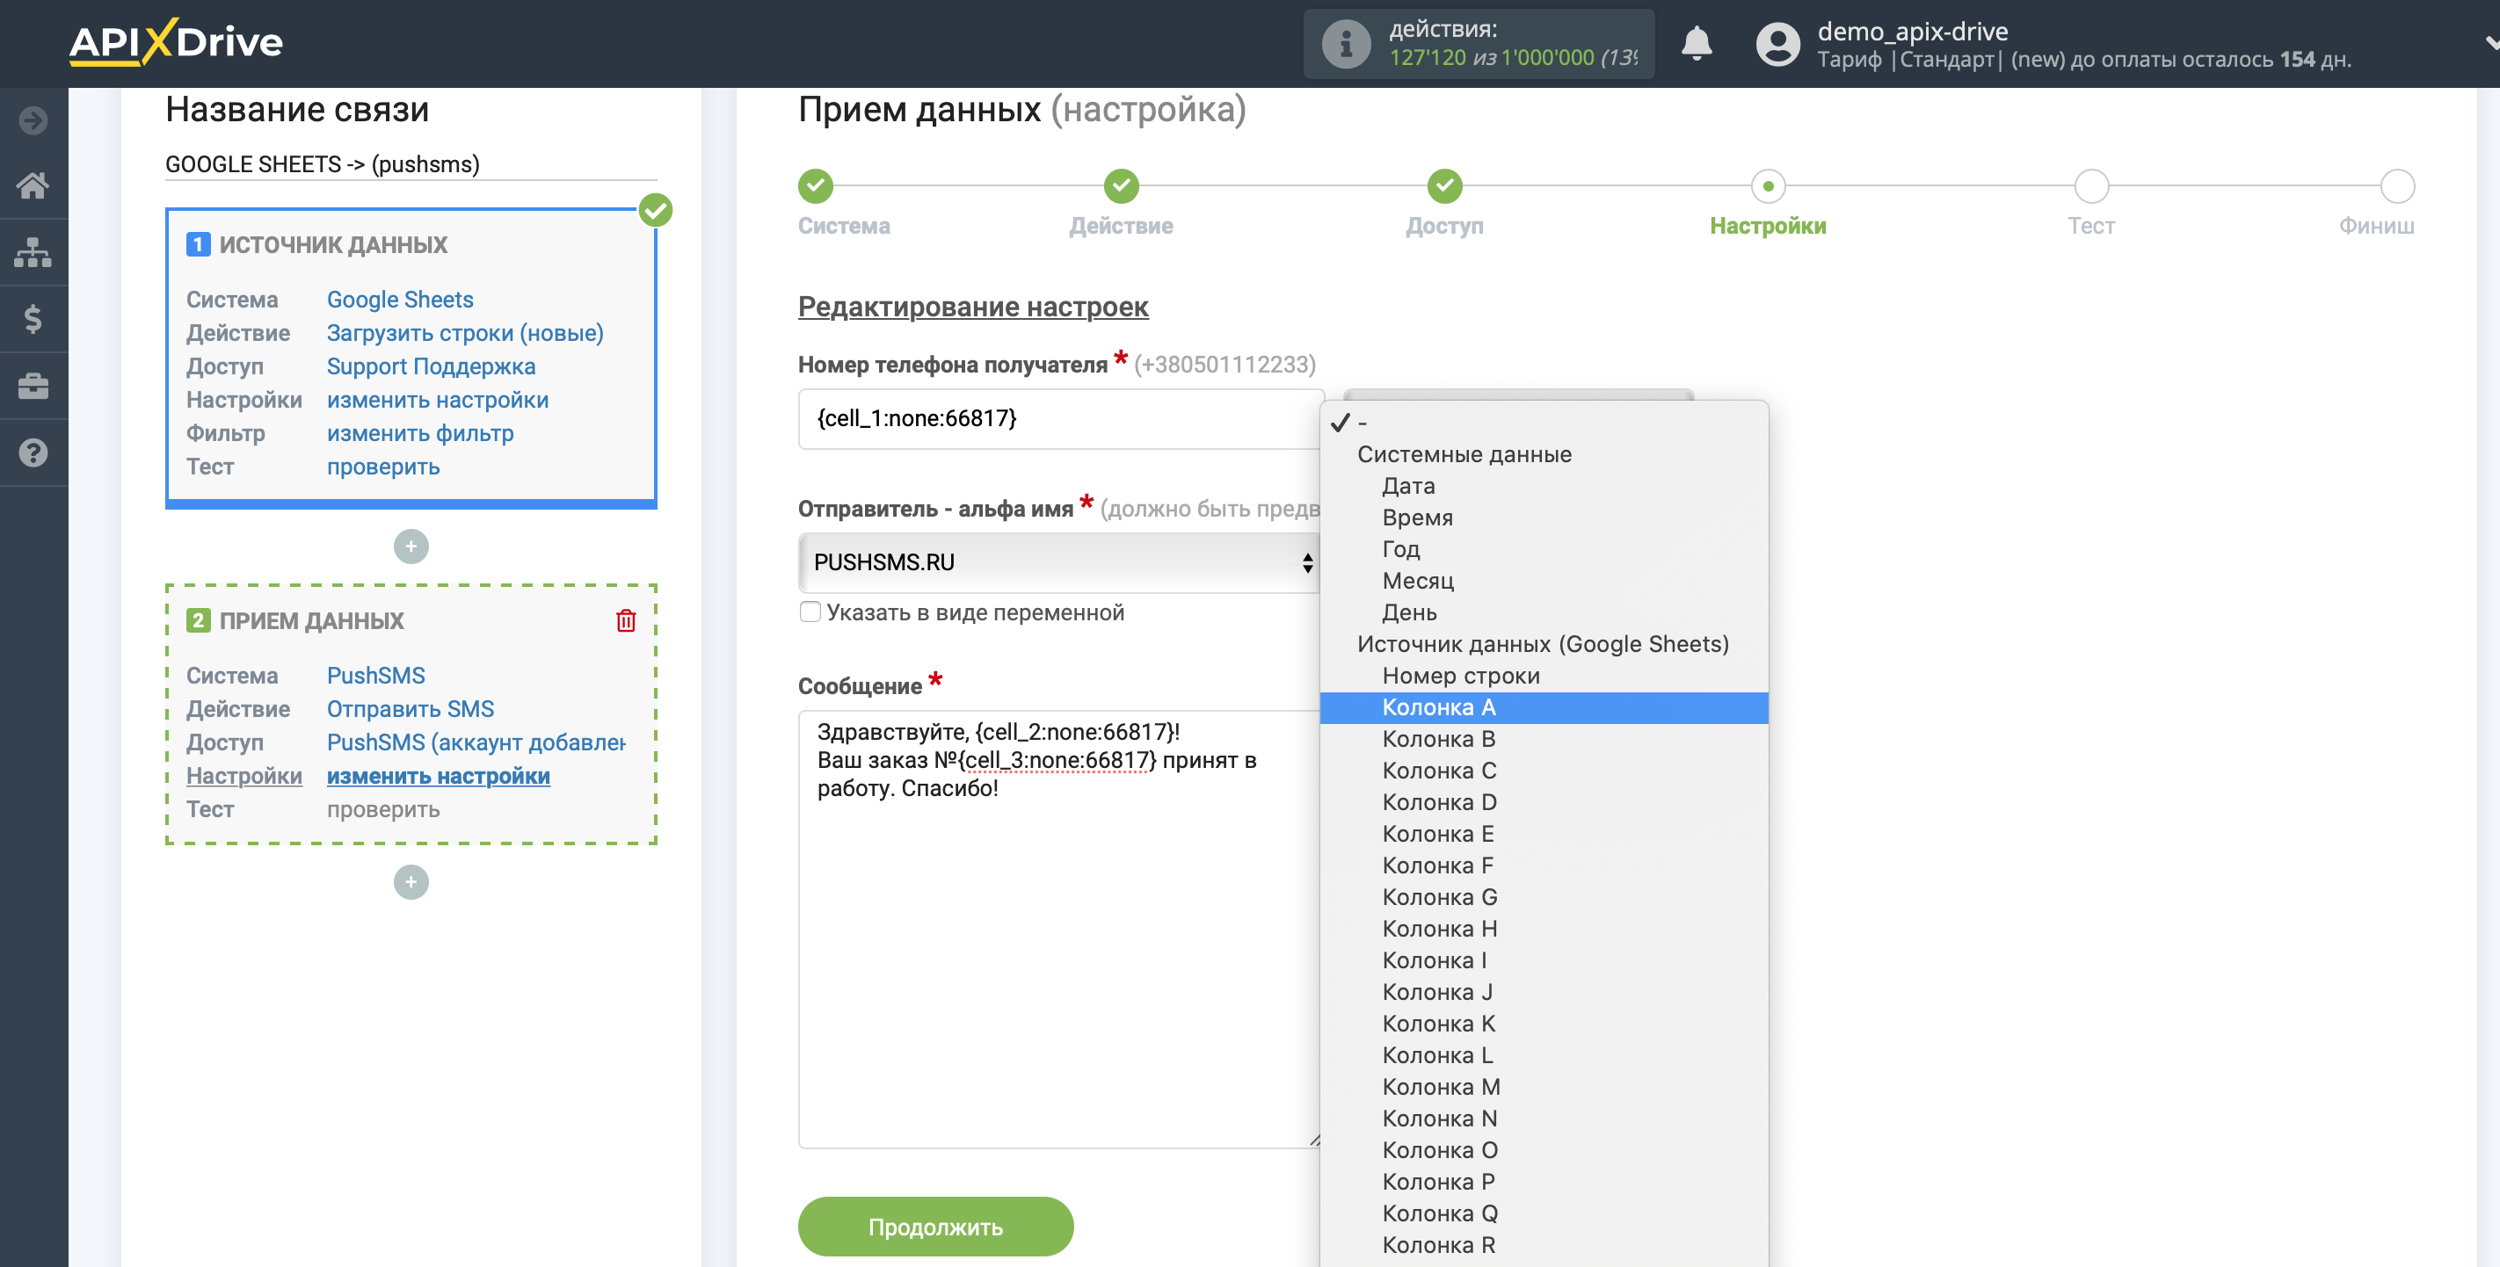Toggle 'Указать в виде переменной' checkbox
The height and width of the screenshot is (1267, 2500).
[810, 612]
